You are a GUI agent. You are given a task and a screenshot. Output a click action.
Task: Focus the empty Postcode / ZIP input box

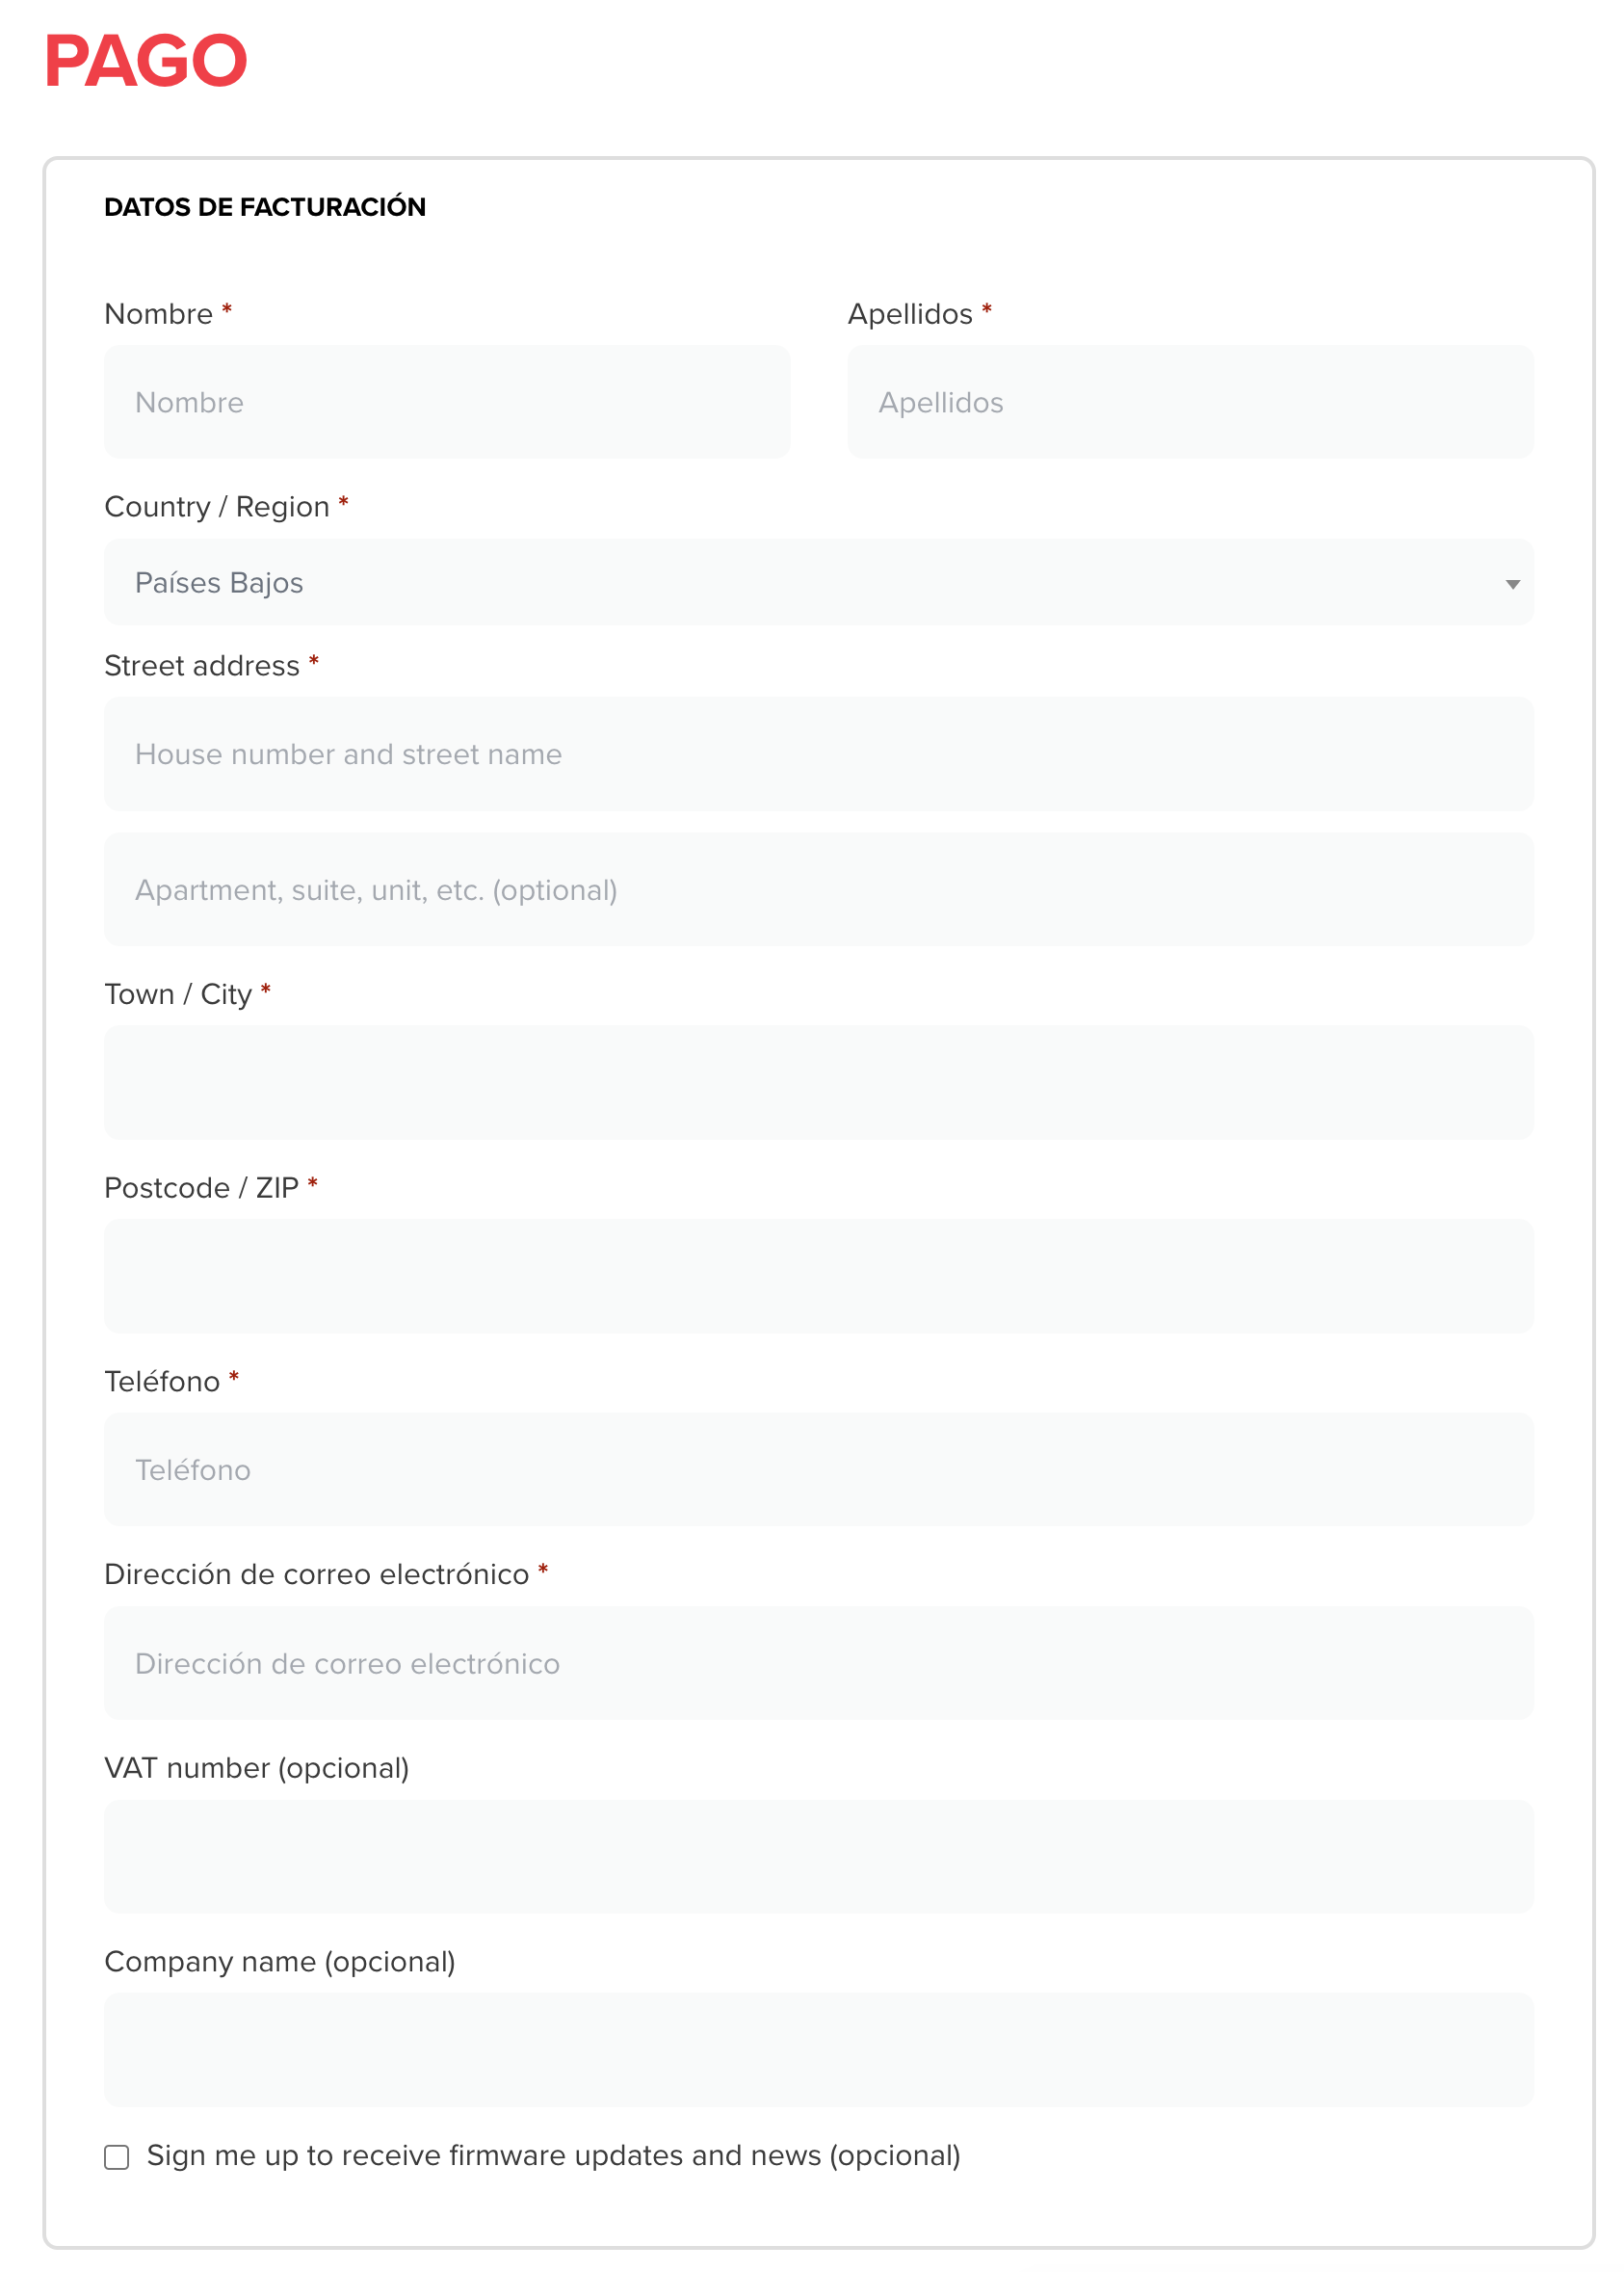point(818,1276)
